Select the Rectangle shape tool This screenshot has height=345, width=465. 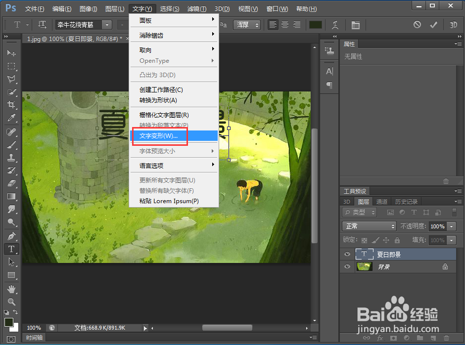(x=11, y=275)
